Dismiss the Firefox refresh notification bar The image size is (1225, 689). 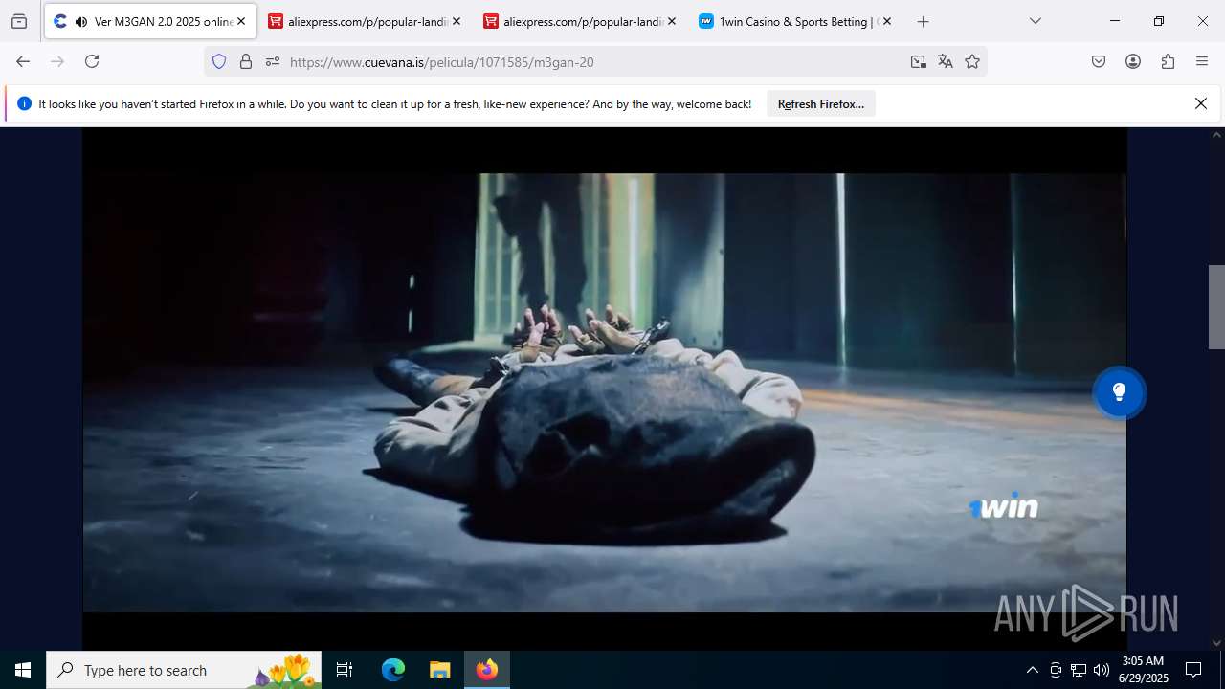click(x=1201, y=103)
